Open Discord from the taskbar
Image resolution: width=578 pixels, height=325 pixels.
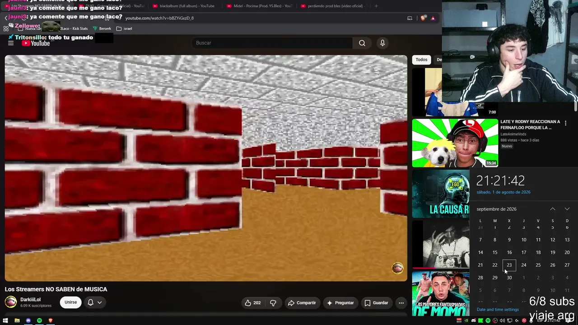tap(28, 320)
